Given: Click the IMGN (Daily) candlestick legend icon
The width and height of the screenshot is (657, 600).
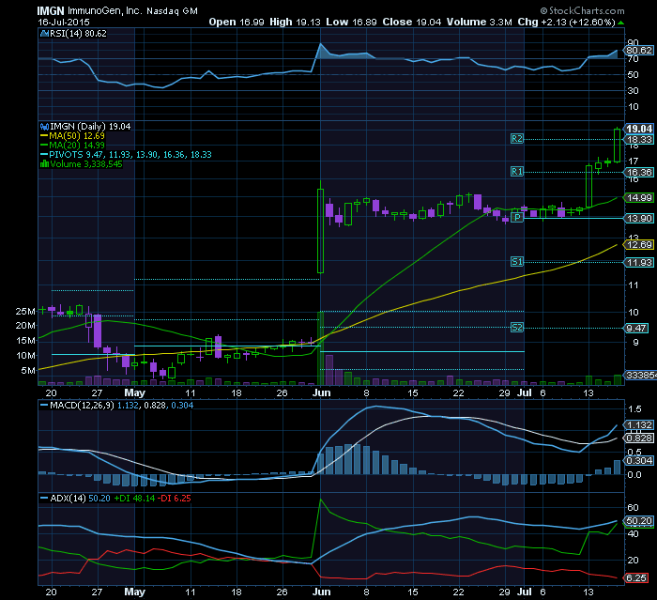Looking at the screenshot, I should tap(44, 126).
